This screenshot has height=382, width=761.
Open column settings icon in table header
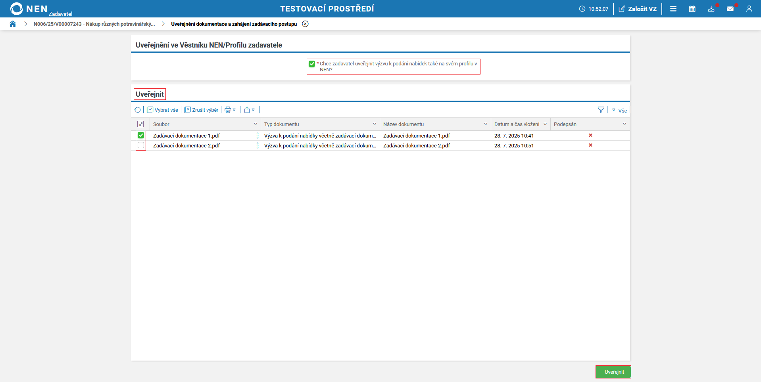click(x=140, y=124)
